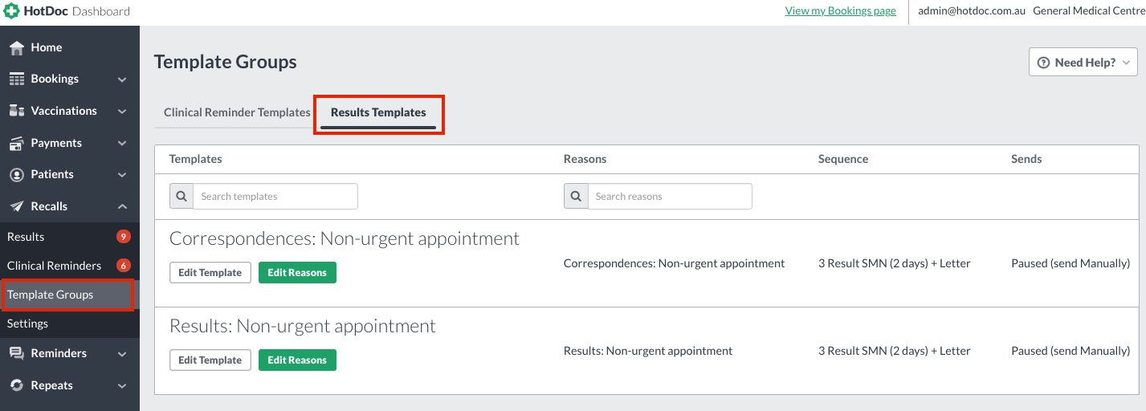Image resolution: width=1146 pixels, height=411 pixels.
Task: Click the HotDoc logo icon
Action: point(12,11)
